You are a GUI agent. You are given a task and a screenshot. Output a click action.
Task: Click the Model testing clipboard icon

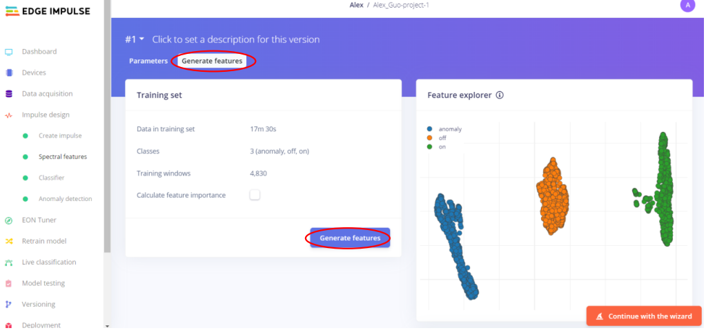point(9,283)
